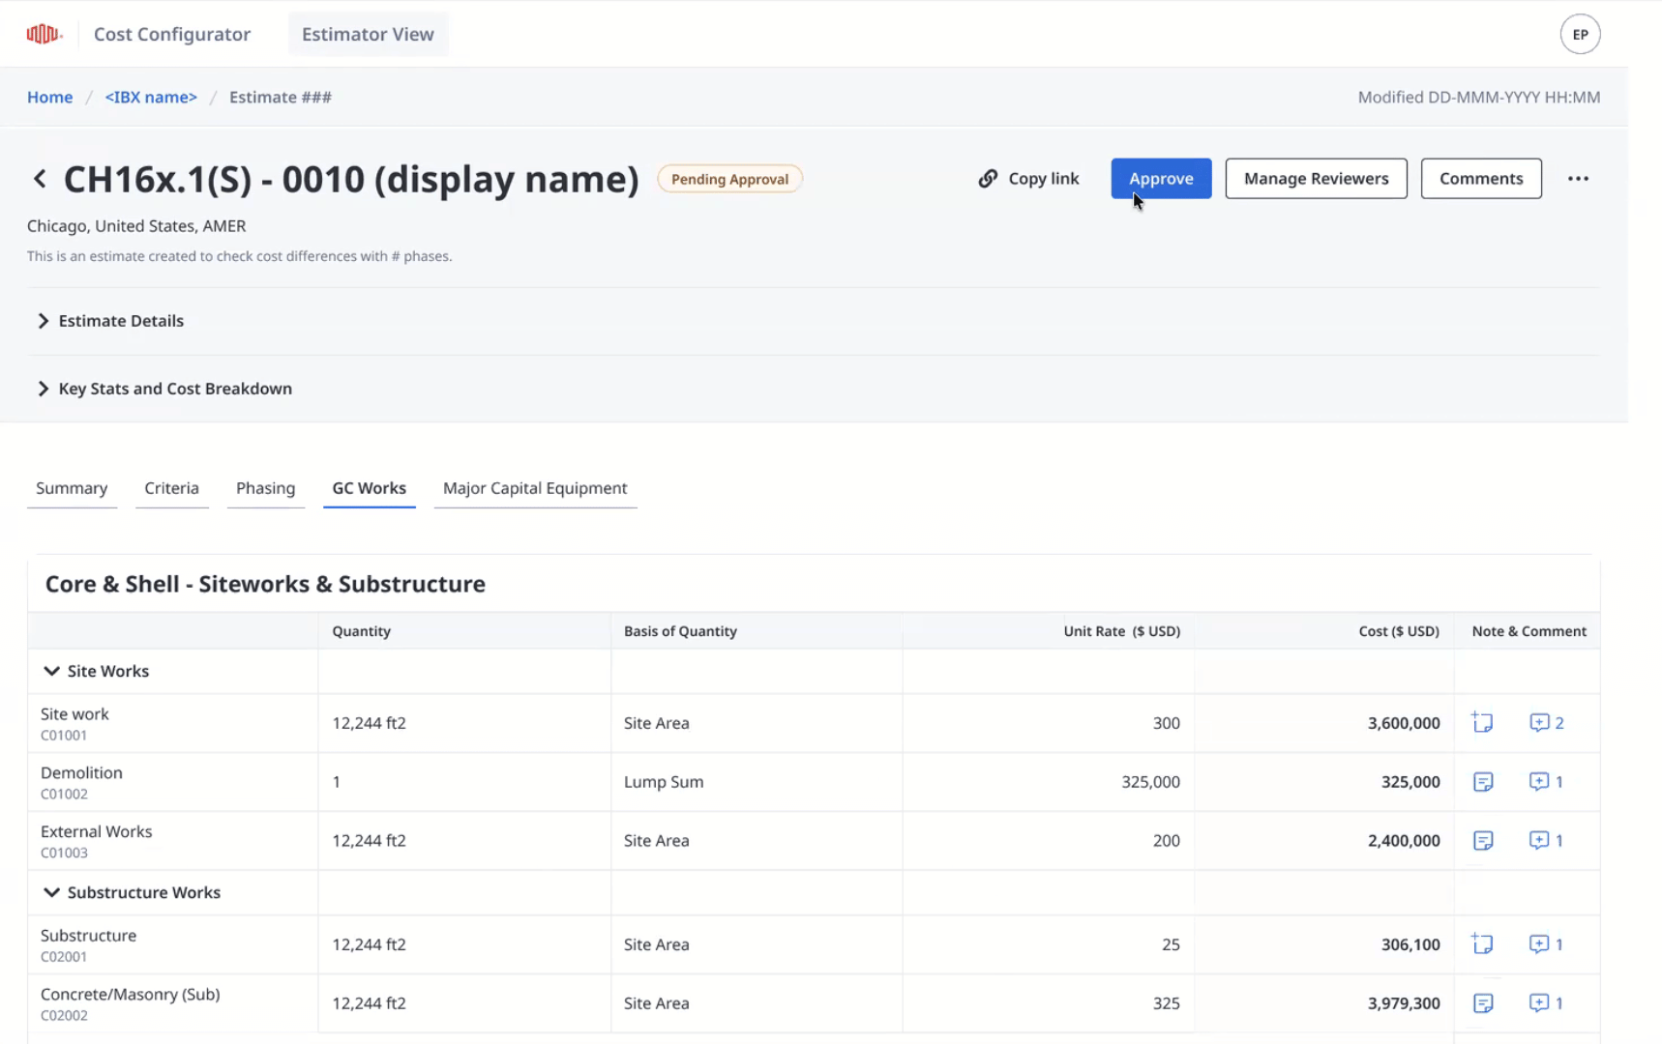Open the Comments button

pyautogui.click(x=1480, y=179)
